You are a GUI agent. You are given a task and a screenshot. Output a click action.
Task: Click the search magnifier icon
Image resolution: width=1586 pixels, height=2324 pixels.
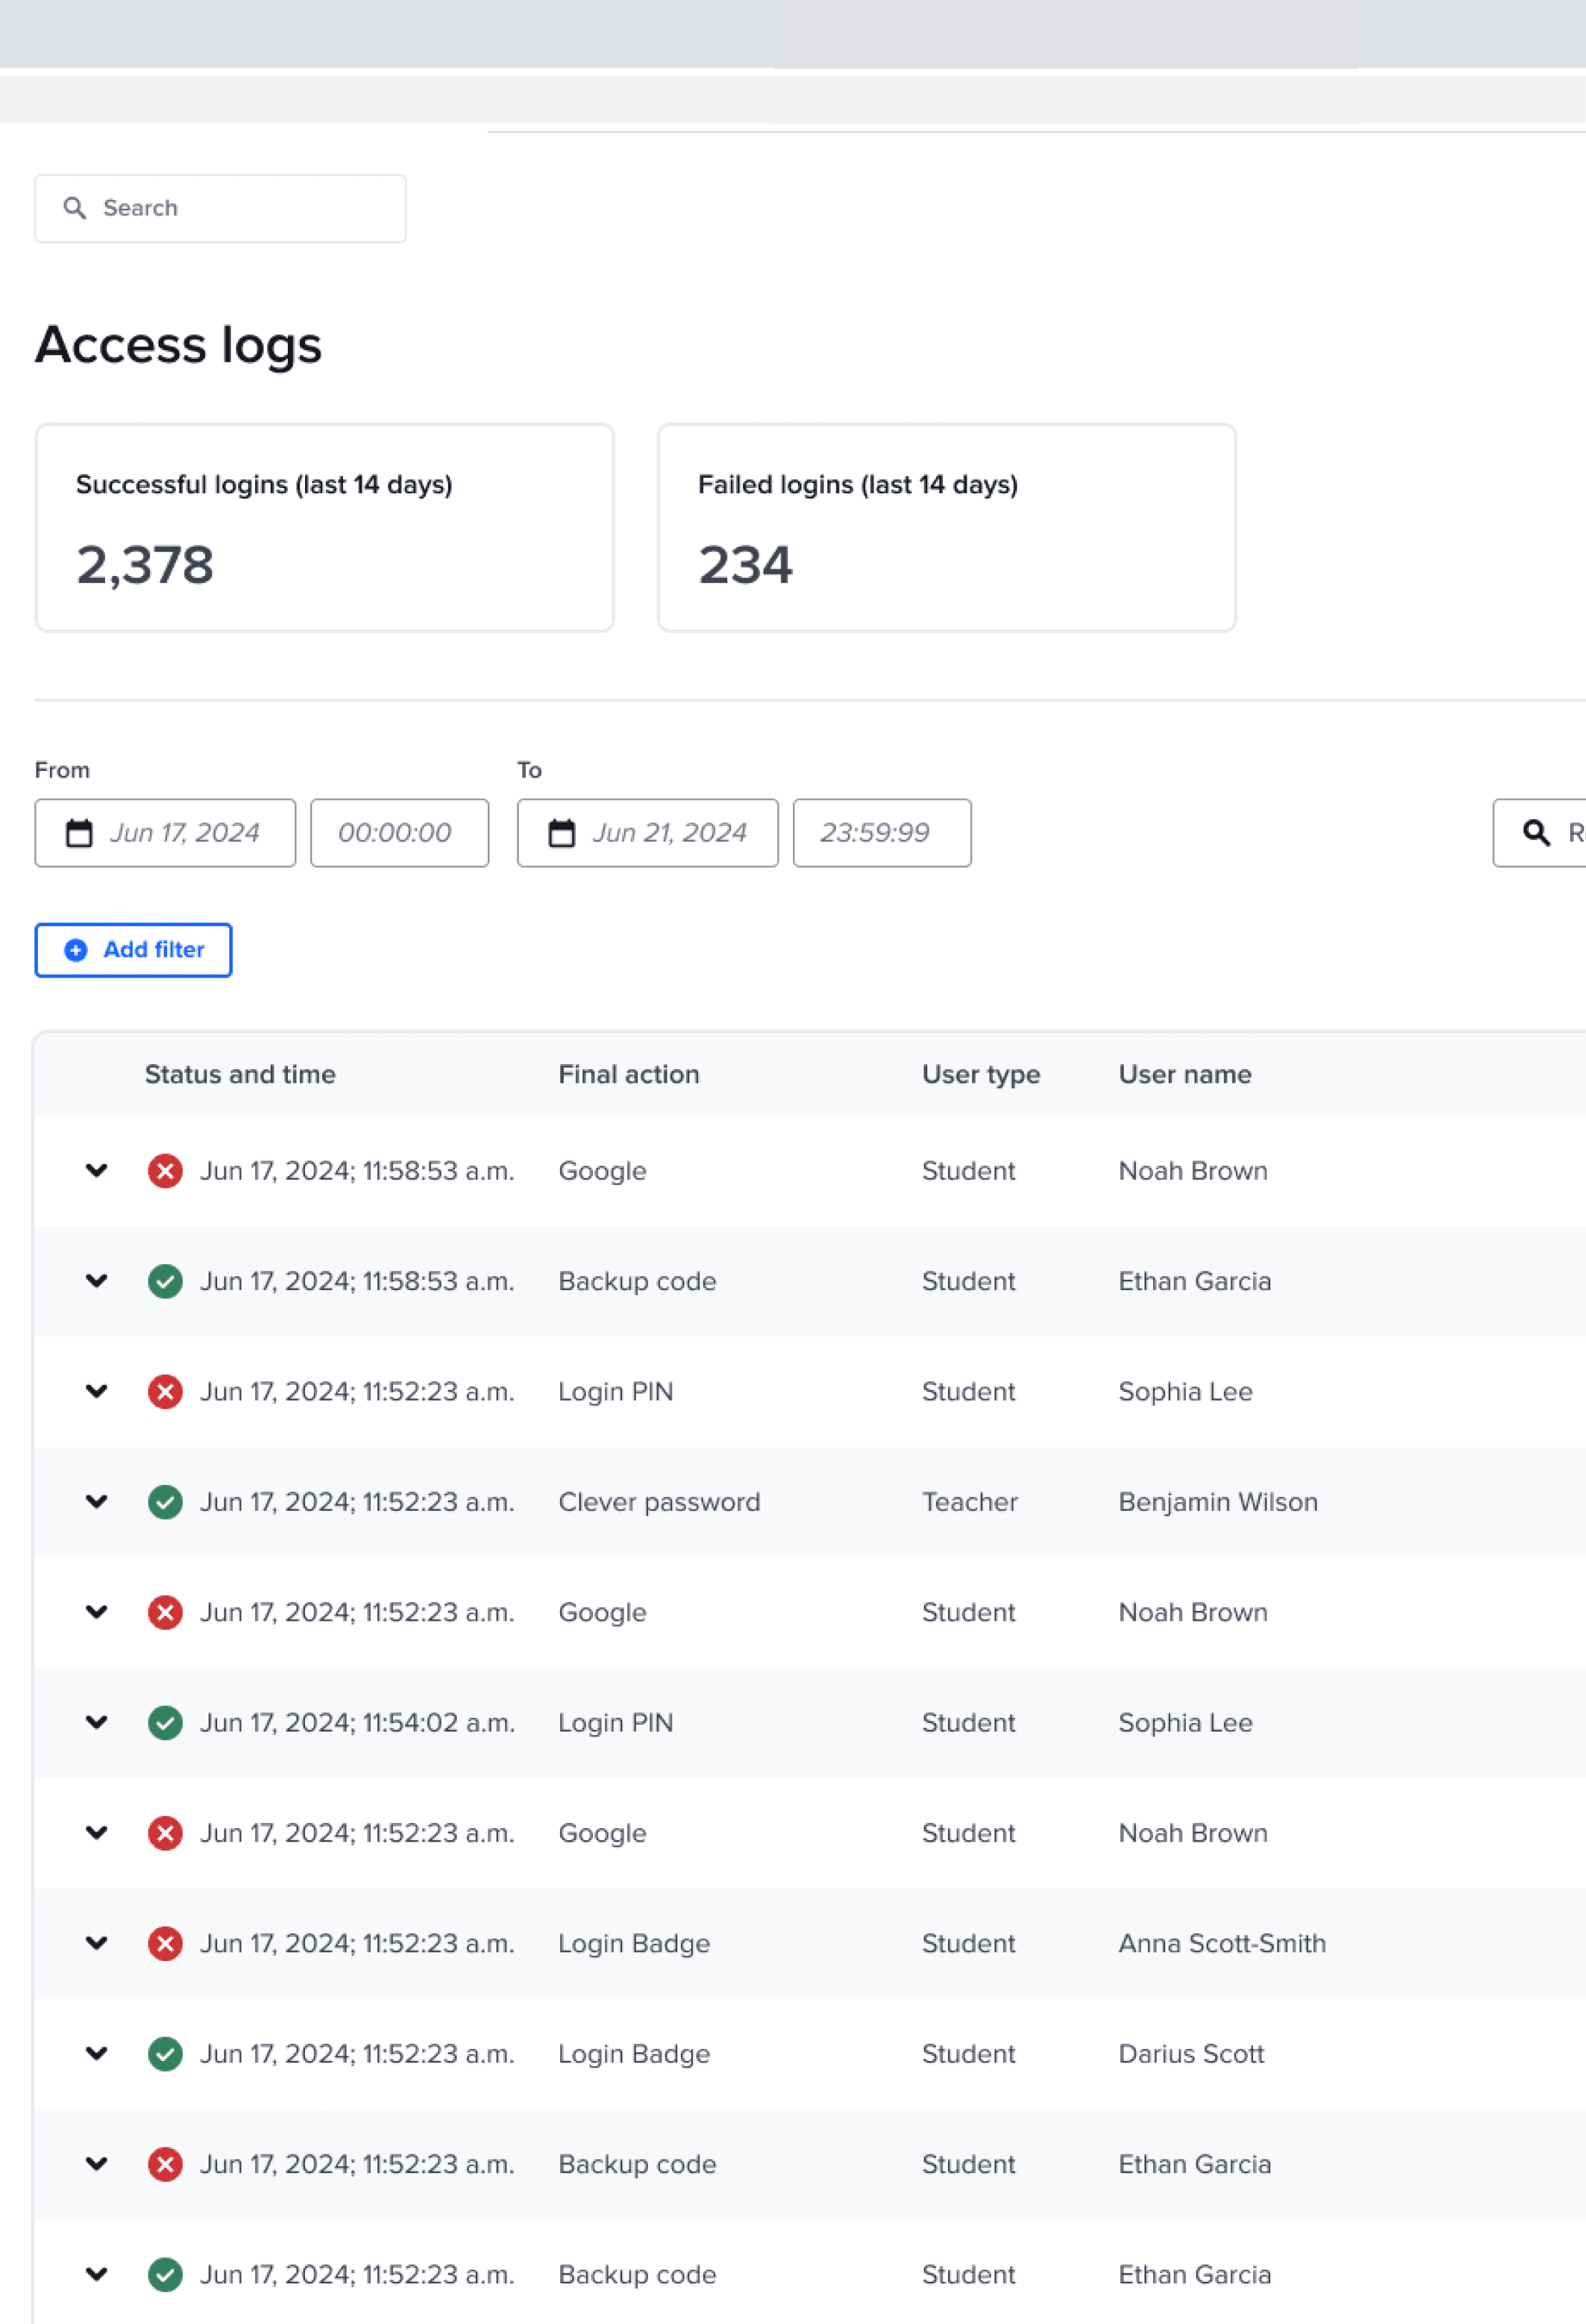click(x=74, y=208)
